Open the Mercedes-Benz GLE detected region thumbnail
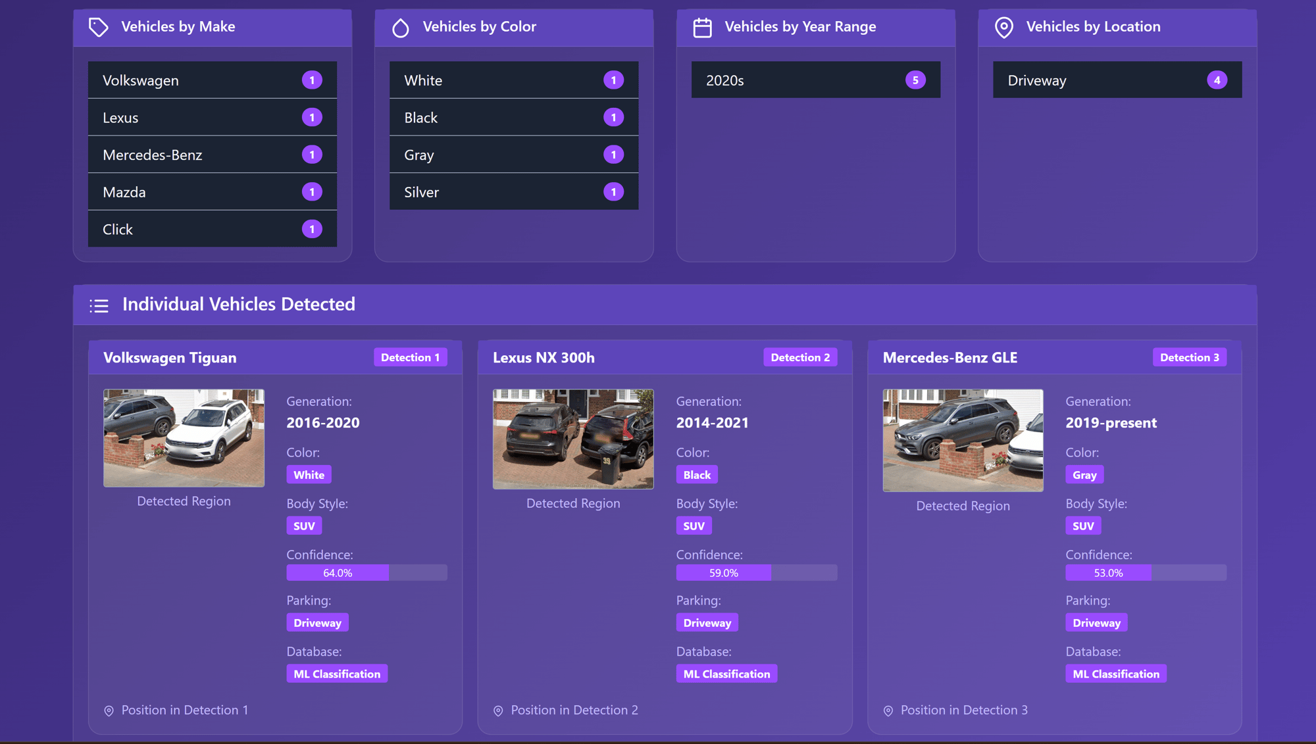Viewport: 1316px width, 744px height. pyautogui.click(x=963, y=441)
